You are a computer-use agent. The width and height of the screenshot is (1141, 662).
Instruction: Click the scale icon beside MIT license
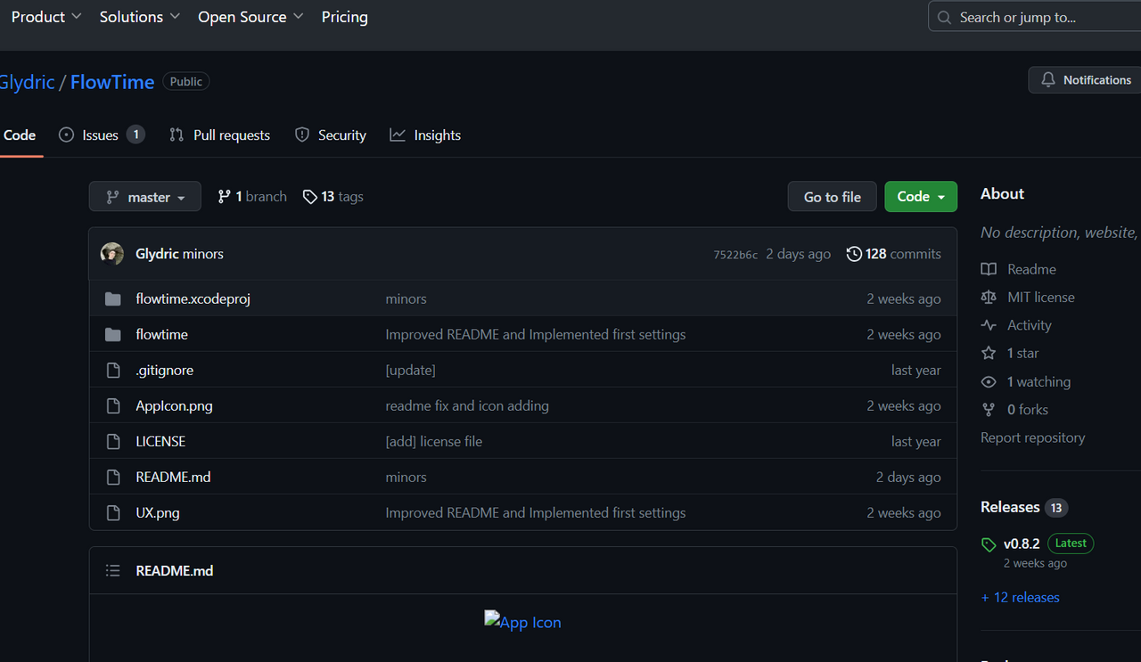pyautogui.click(x=989, y=298)
